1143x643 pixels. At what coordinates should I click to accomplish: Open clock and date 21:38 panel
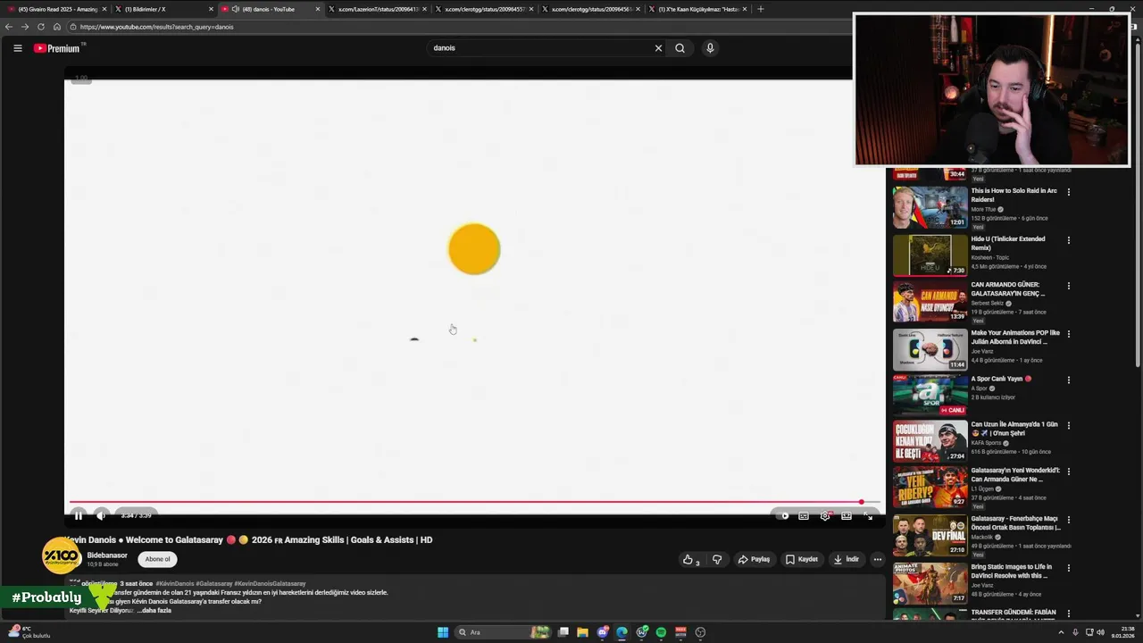pyautogui.click(x=1122, y=632)
